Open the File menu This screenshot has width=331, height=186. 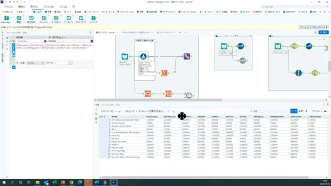pos(8,7)
